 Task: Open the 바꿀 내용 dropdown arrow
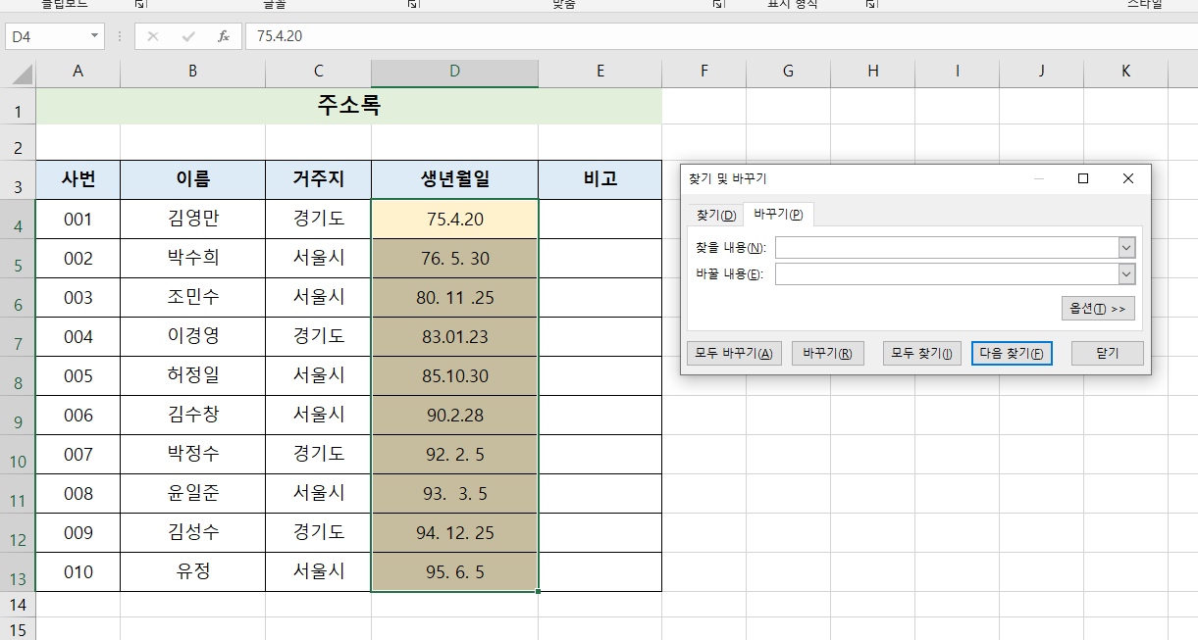pyautogui.click(x=1126, y=273)
